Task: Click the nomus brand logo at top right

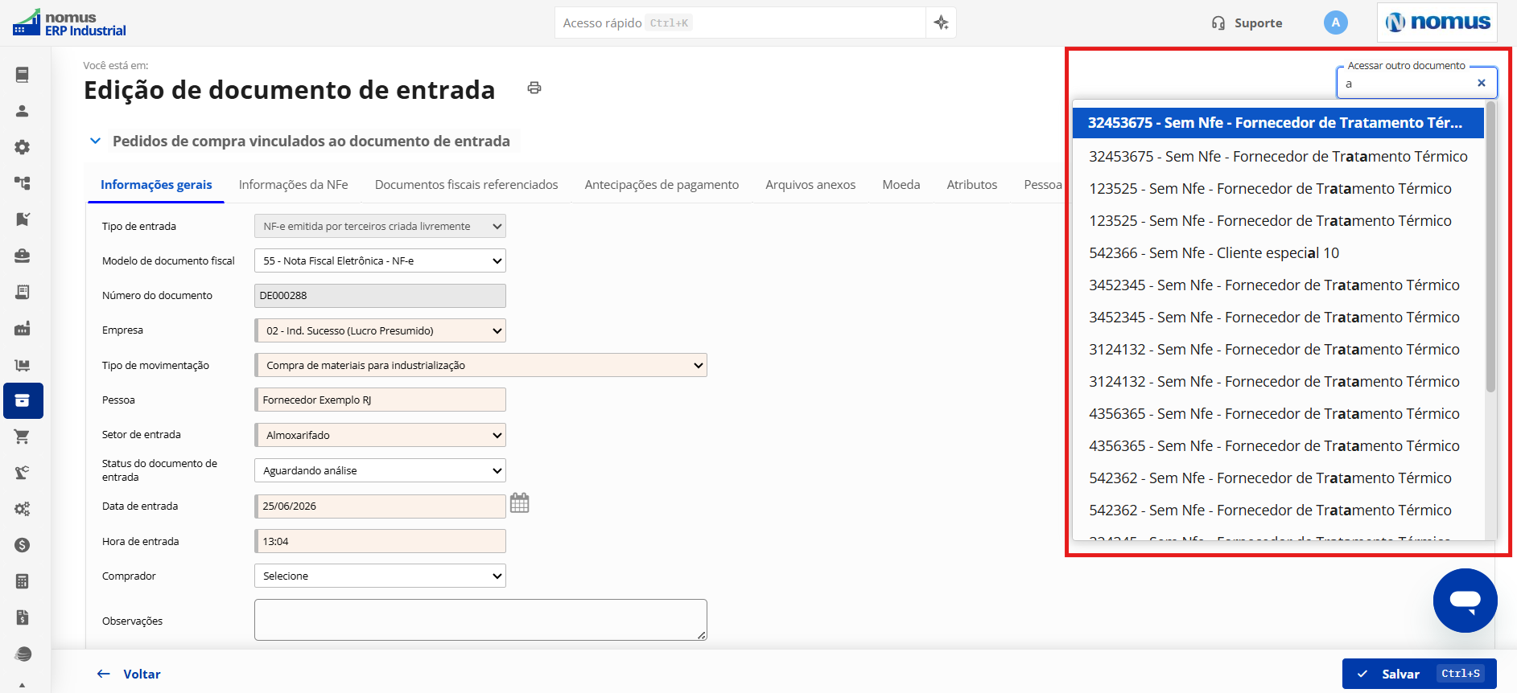Action: click(x=1437, y=23)
